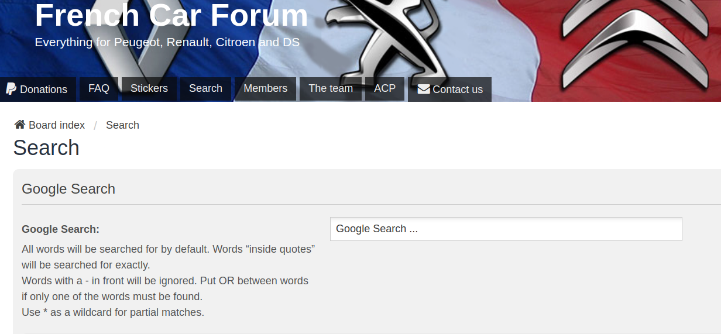Click the Google Search section heading
721x334 pixels.
68,189
